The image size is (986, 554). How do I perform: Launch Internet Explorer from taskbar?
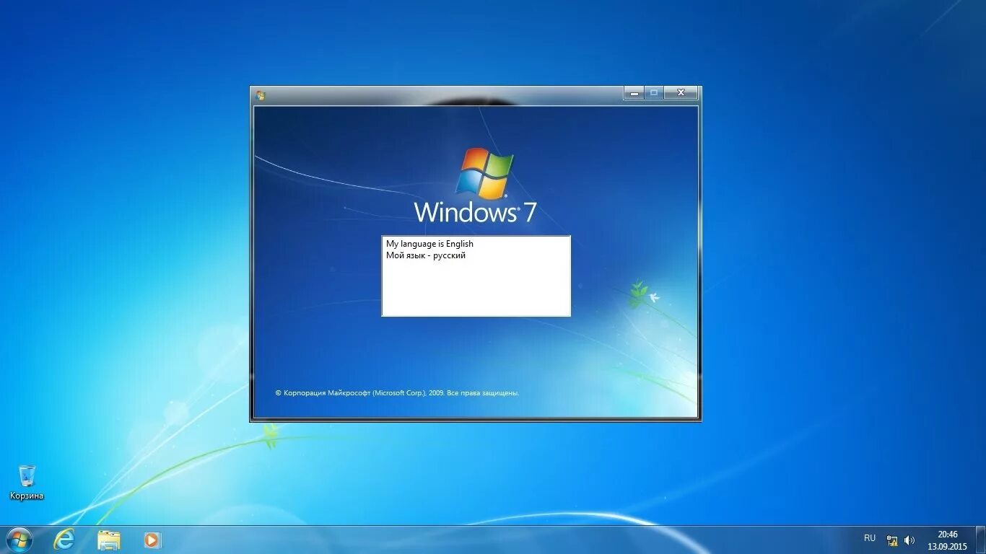click(64, 540)
